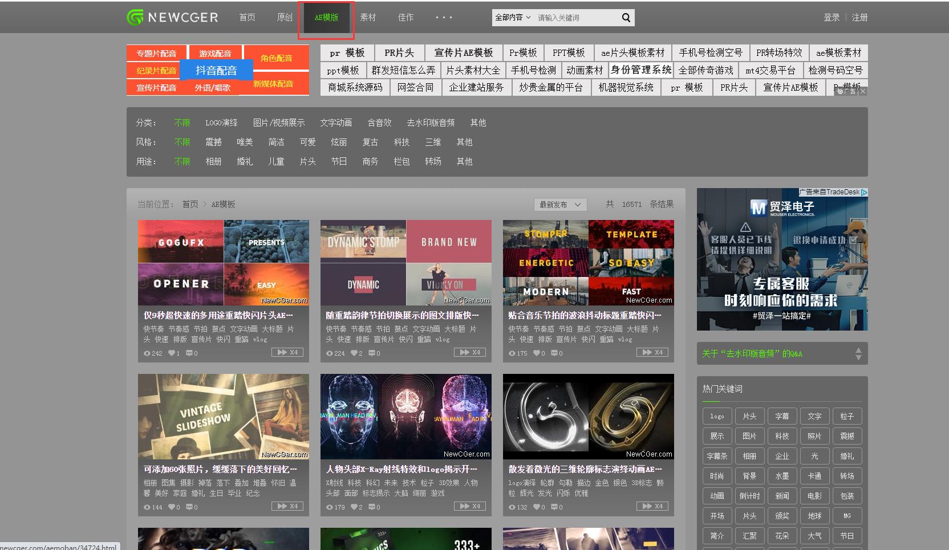
Task: Open the '...' more navigation menu icon
Action: pyautogui.click(x=444, y=17)
